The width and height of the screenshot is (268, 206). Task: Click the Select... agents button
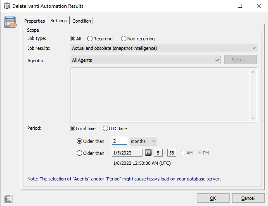240,60
